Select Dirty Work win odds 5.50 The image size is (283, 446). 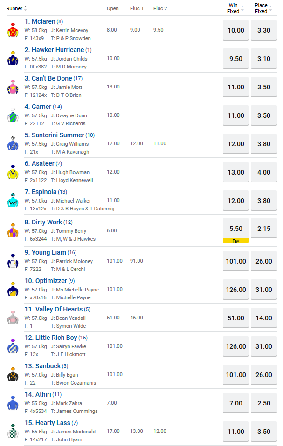click(x=236, y=229)
